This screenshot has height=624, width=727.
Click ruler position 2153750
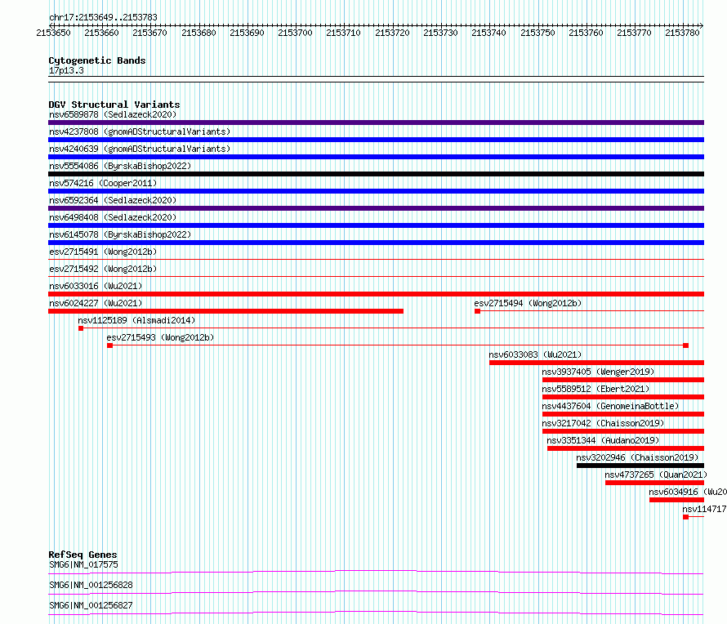[x=537, y=33]
